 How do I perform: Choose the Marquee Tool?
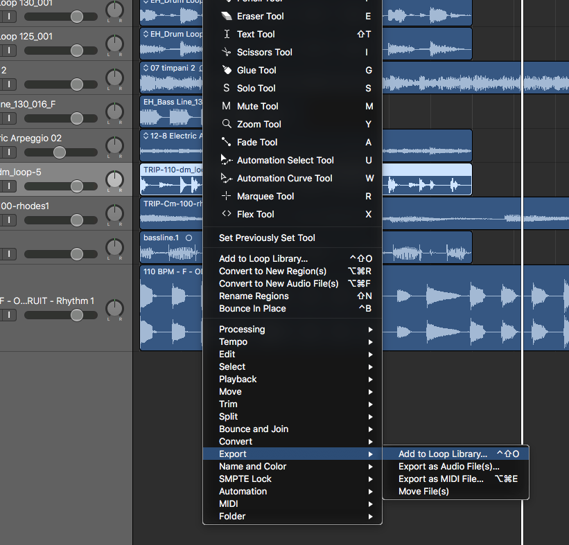[x=265, y=196]
